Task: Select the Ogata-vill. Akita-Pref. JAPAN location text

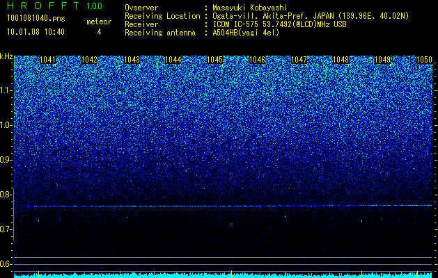Action: click(x=311, y=16)
